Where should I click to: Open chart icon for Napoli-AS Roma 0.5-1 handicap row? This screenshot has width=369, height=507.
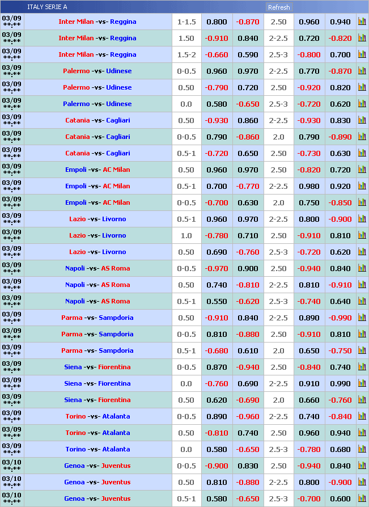[x=362, y=301]
